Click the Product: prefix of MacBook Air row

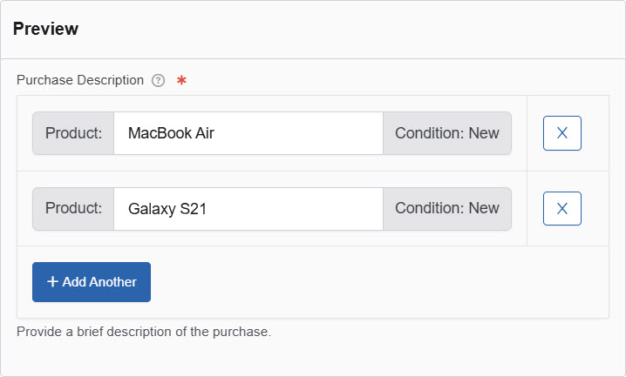pos(73,133)
